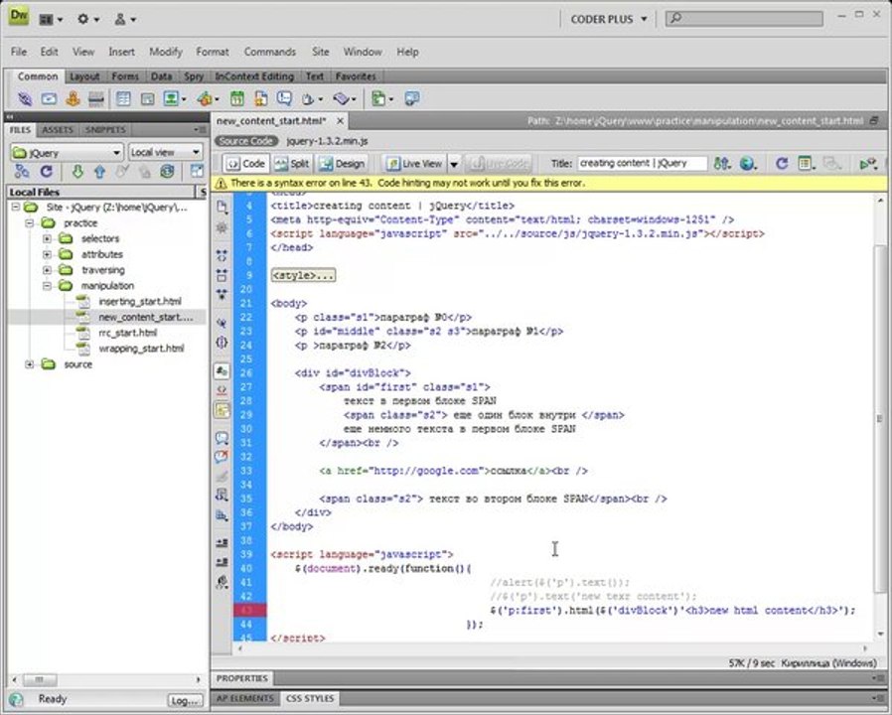The width and height of the screenshot is (892, 715).
Task: Insert the current Date
Action: click(236, 99)
